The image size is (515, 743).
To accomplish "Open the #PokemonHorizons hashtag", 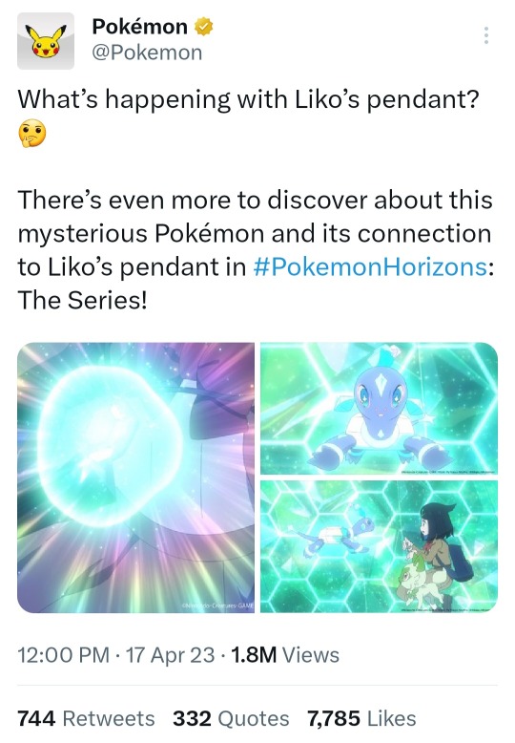I will [370, 266].
